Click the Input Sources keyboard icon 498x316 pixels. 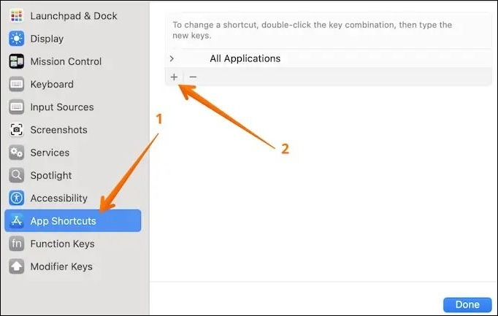17,107
